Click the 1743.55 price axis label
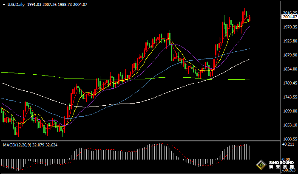The height and width of the screenshot is (174, 298). tap(289, 97)
